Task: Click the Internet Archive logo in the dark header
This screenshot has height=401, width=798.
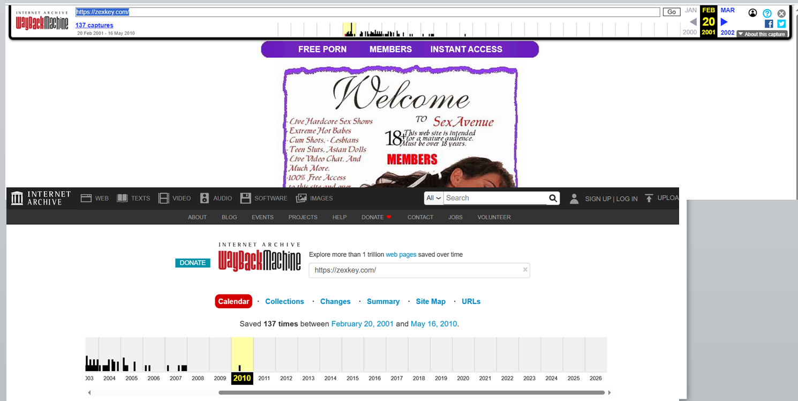Action: (41, 198)
